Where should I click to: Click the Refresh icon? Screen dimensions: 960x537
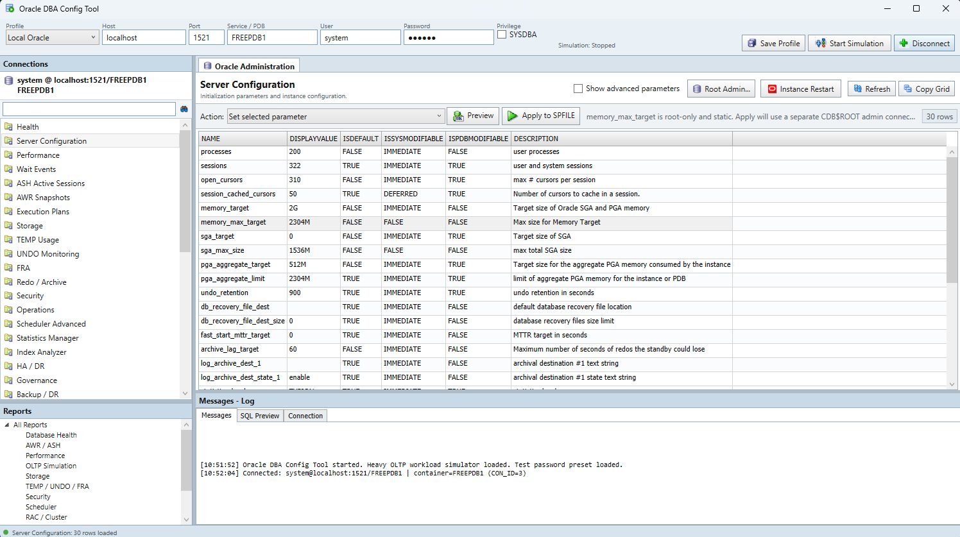(857, 89)
